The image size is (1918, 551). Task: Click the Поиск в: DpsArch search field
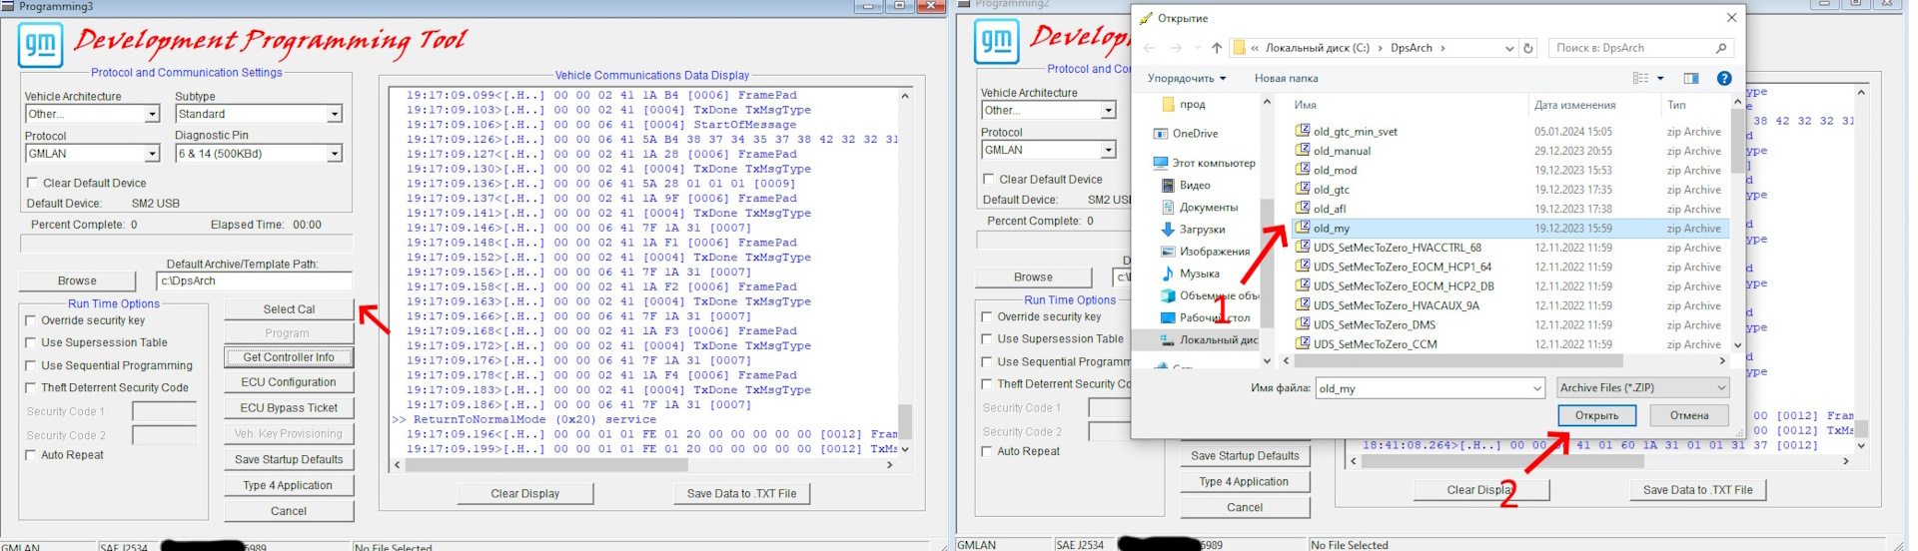[1641, 48]
